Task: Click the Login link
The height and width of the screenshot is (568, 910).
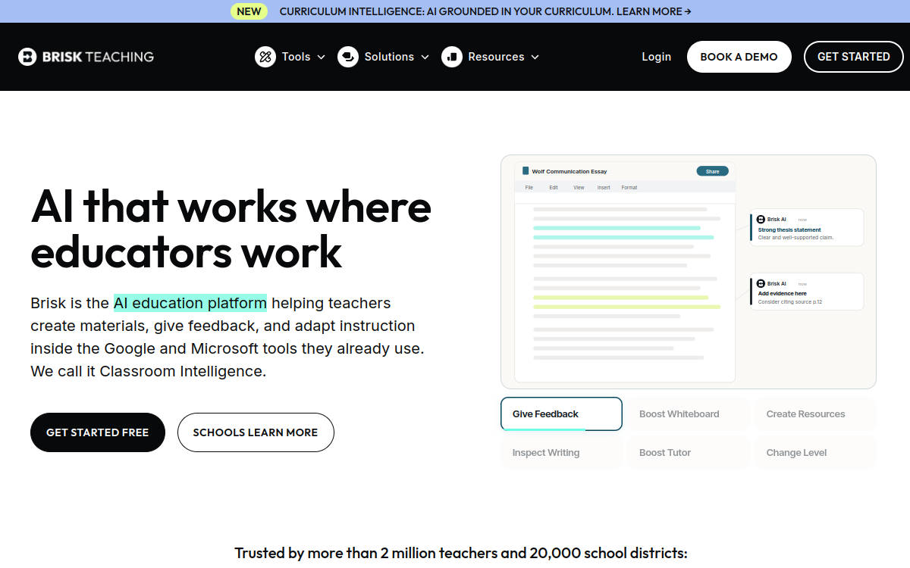Action: 656,57
